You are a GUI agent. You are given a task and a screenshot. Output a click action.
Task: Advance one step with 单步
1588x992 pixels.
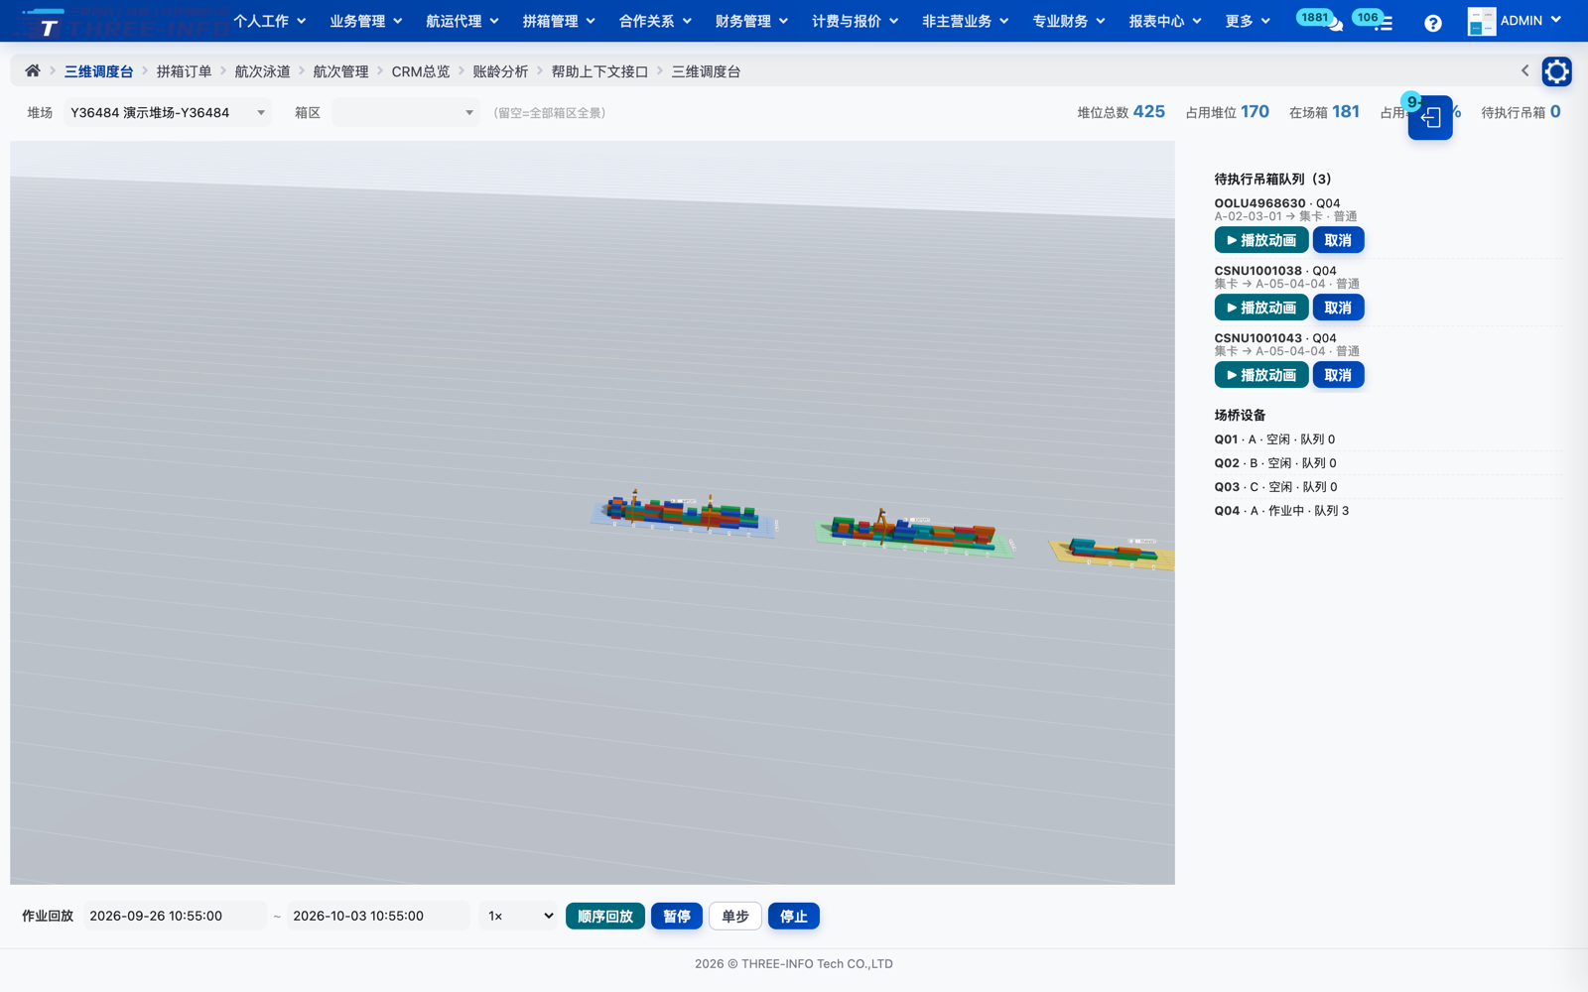(x=735, y=916)
